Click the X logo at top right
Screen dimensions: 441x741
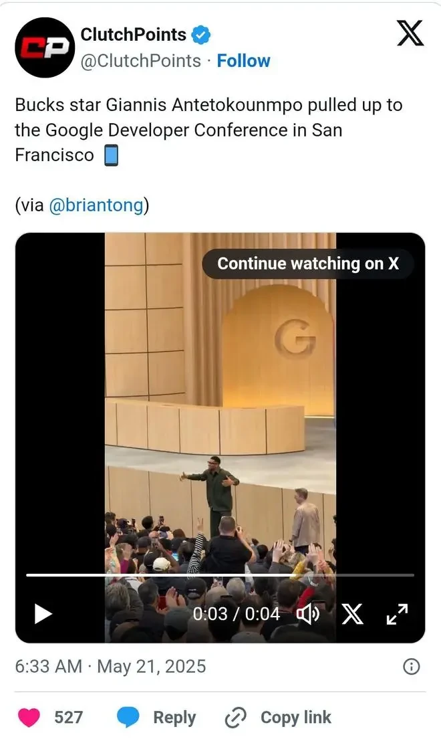click(410, 33)
